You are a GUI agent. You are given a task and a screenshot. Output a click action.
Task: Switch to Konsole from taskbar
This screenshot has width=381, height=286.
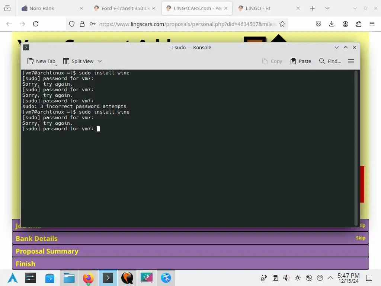108,278
